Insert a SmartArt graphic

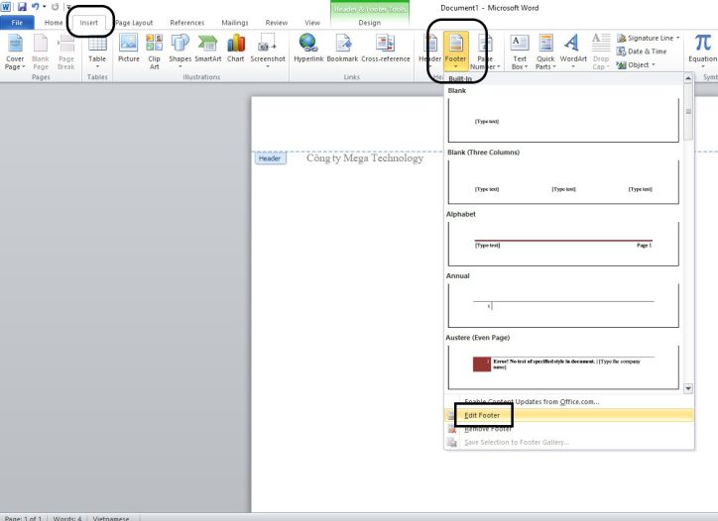tap(208, 48)
